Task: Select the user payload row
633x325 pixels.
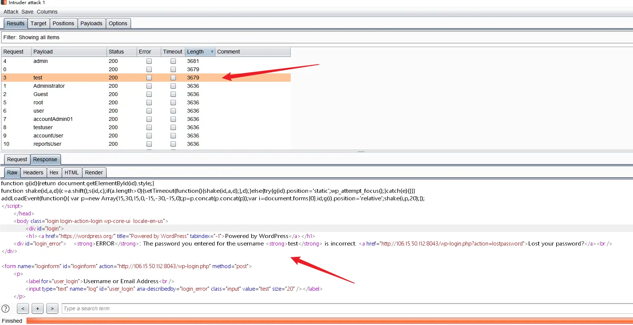Action: 146,111
